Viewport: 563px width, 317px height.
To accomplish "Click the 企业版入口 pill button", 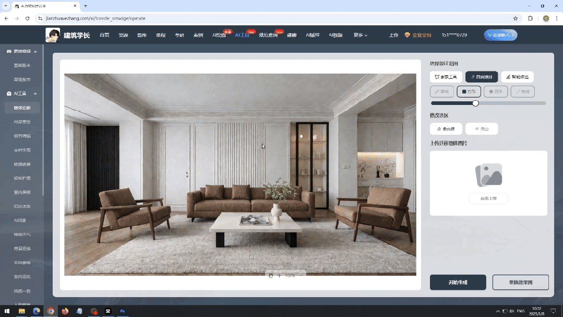I will 500,35.
